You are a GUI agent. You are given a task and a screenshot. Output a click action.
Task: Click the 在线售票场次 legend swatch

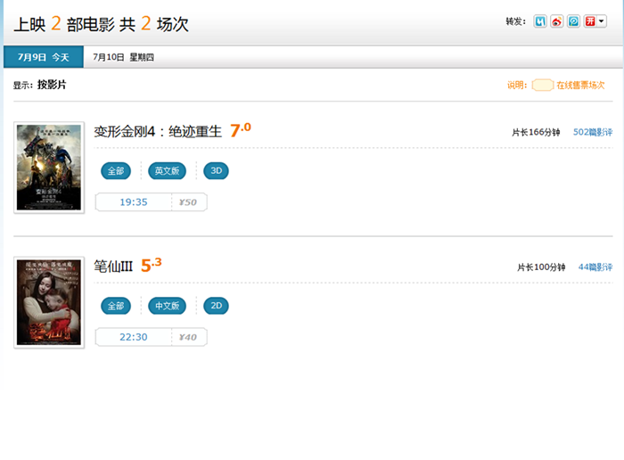543,86
